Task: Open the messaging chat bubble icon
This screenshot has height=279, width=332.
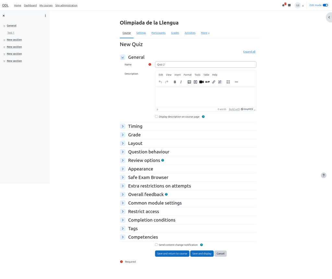Action: [289, 5]
